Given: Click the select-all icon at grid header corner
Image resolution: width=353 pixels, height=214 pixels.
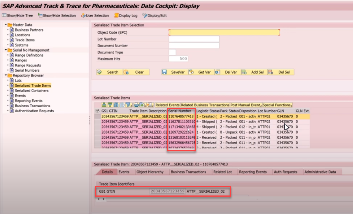Looking at the screenshot, I should (97, 111).
